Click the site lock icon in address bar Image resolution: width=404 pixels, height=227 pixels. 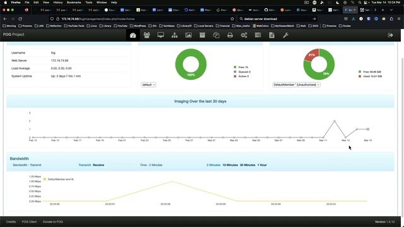point(57,19)
